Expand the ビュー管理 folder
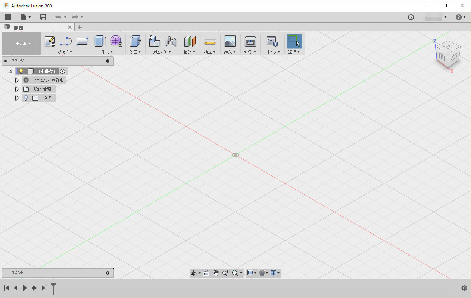Viewport: 471px width, 298px height. pyautogui.click(x=17, y=89)
